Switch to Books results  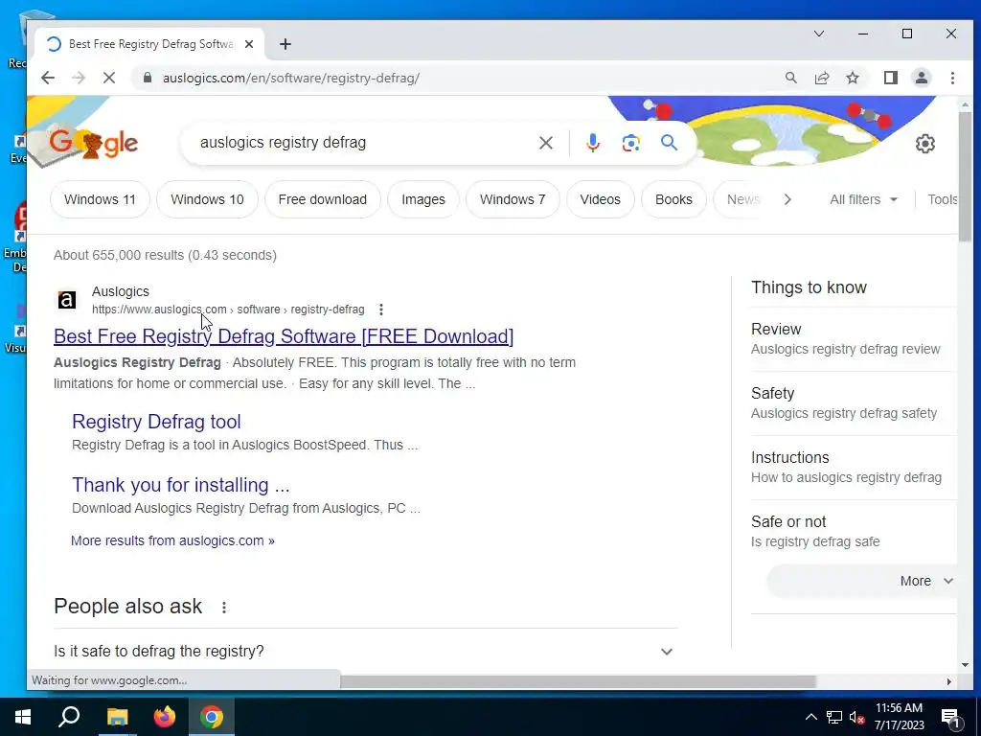click(673, 199)
